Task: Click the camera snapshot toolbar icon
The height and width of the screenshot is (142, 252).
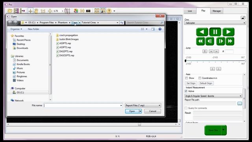Action: coord(88,11)
